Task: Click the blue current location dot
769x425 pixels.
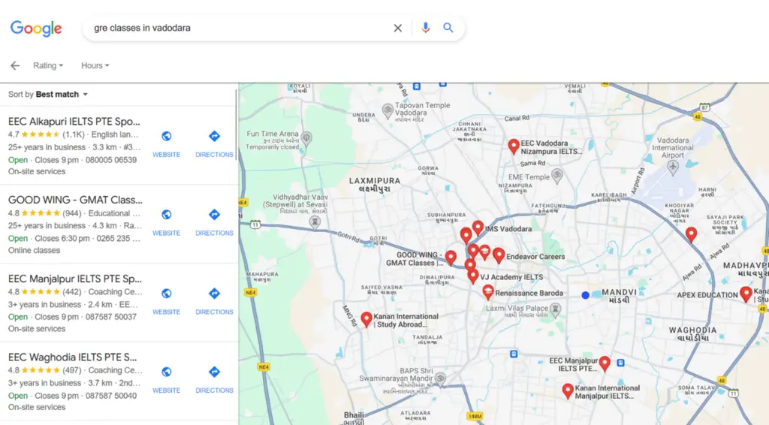Action: click(x=585, y=295)
